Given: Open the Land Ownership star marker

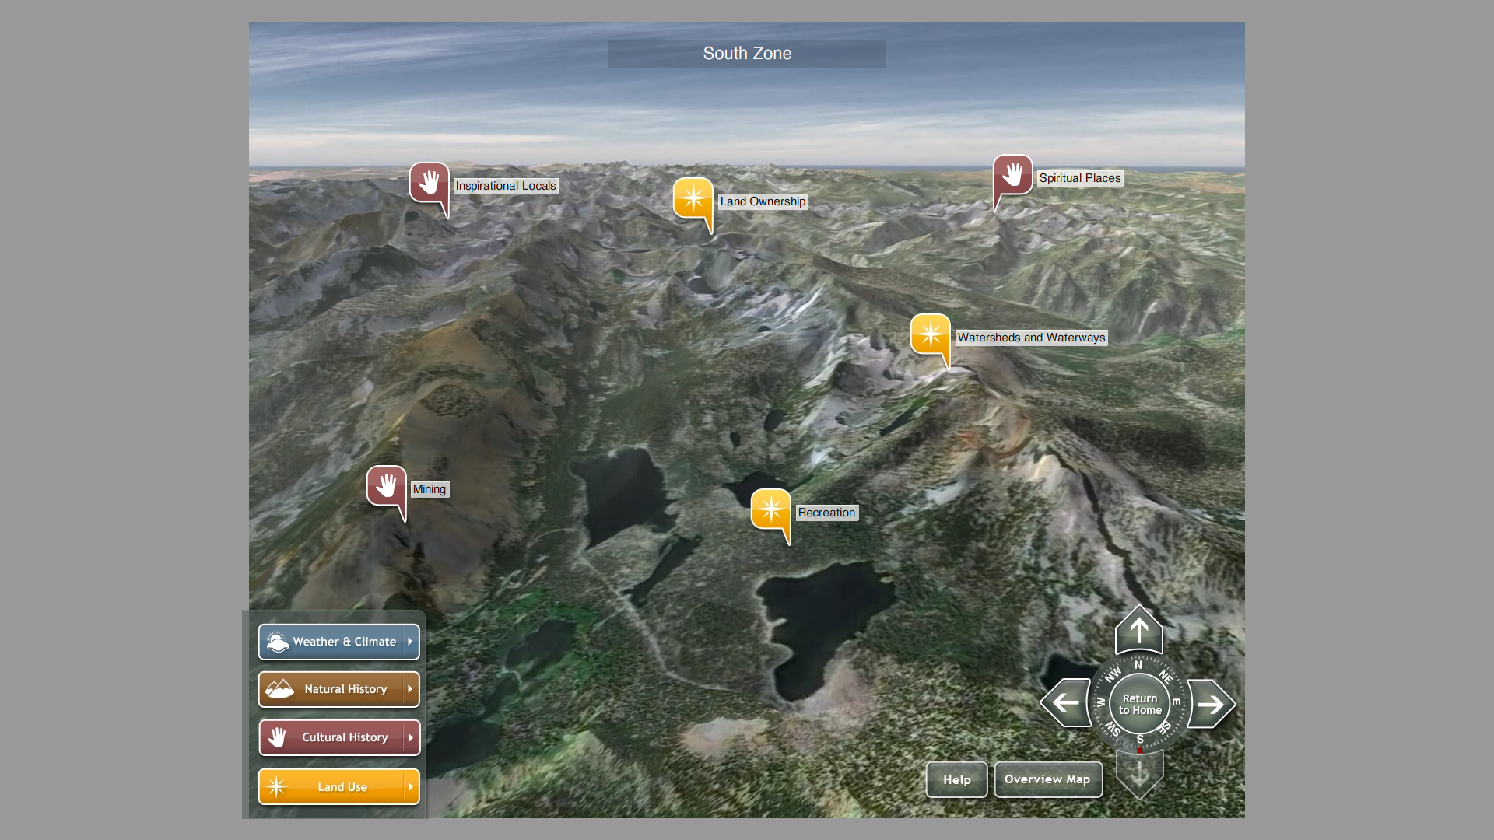Looking at the screenshot, I should [693, 199].
